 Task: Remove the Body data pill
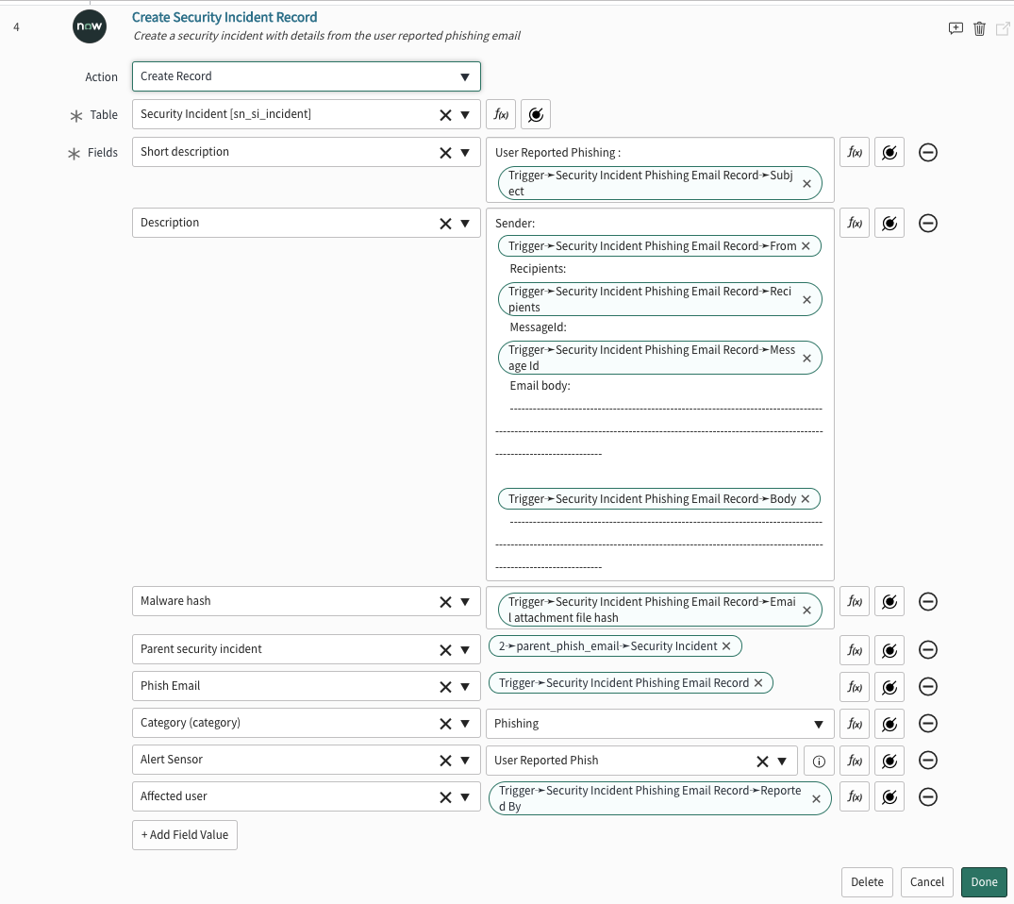806,499
